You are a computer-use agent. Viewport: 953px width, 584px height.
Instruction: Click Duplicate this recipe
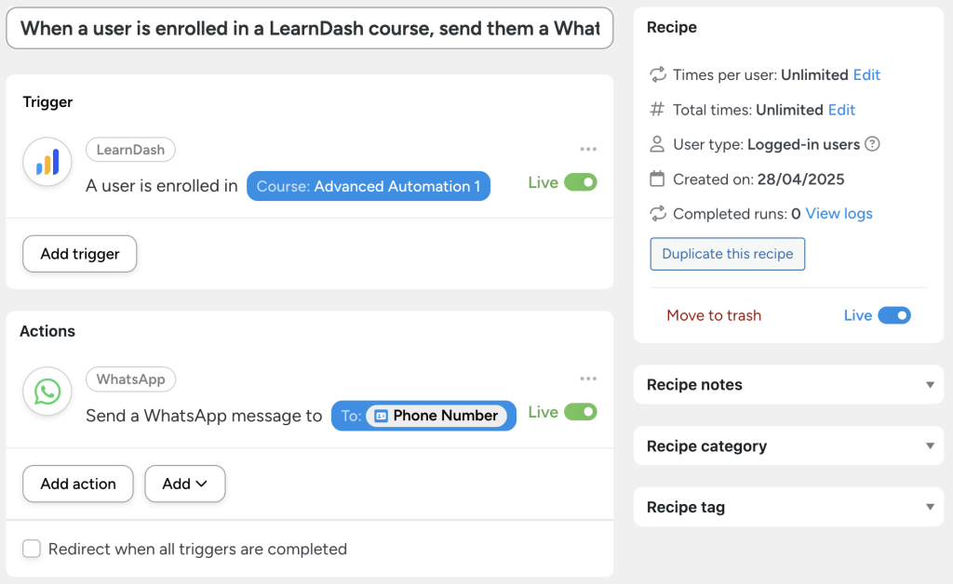point(727,253)
